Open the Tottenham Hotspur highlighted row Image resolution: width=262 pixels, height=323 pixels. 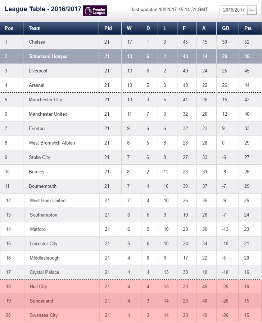click(131, 57)
